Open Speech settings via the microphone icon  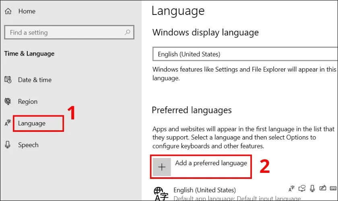tap(8, 145)
